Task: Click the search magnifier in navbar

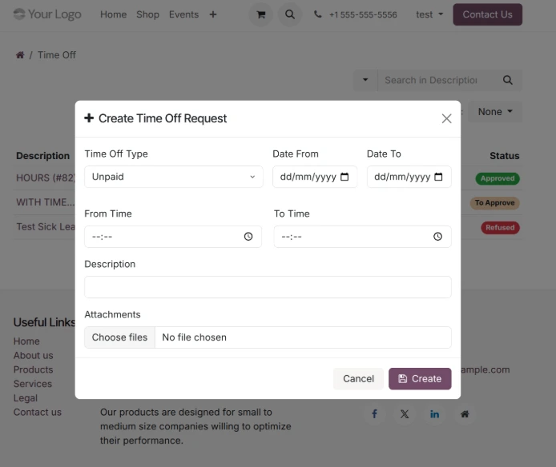Action: [x=289, y=14]
